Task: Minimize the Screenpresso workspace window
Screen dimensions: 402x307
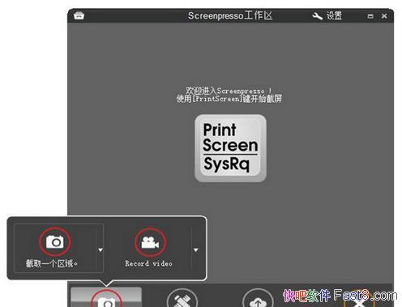Action: click(x=370, y=16)
